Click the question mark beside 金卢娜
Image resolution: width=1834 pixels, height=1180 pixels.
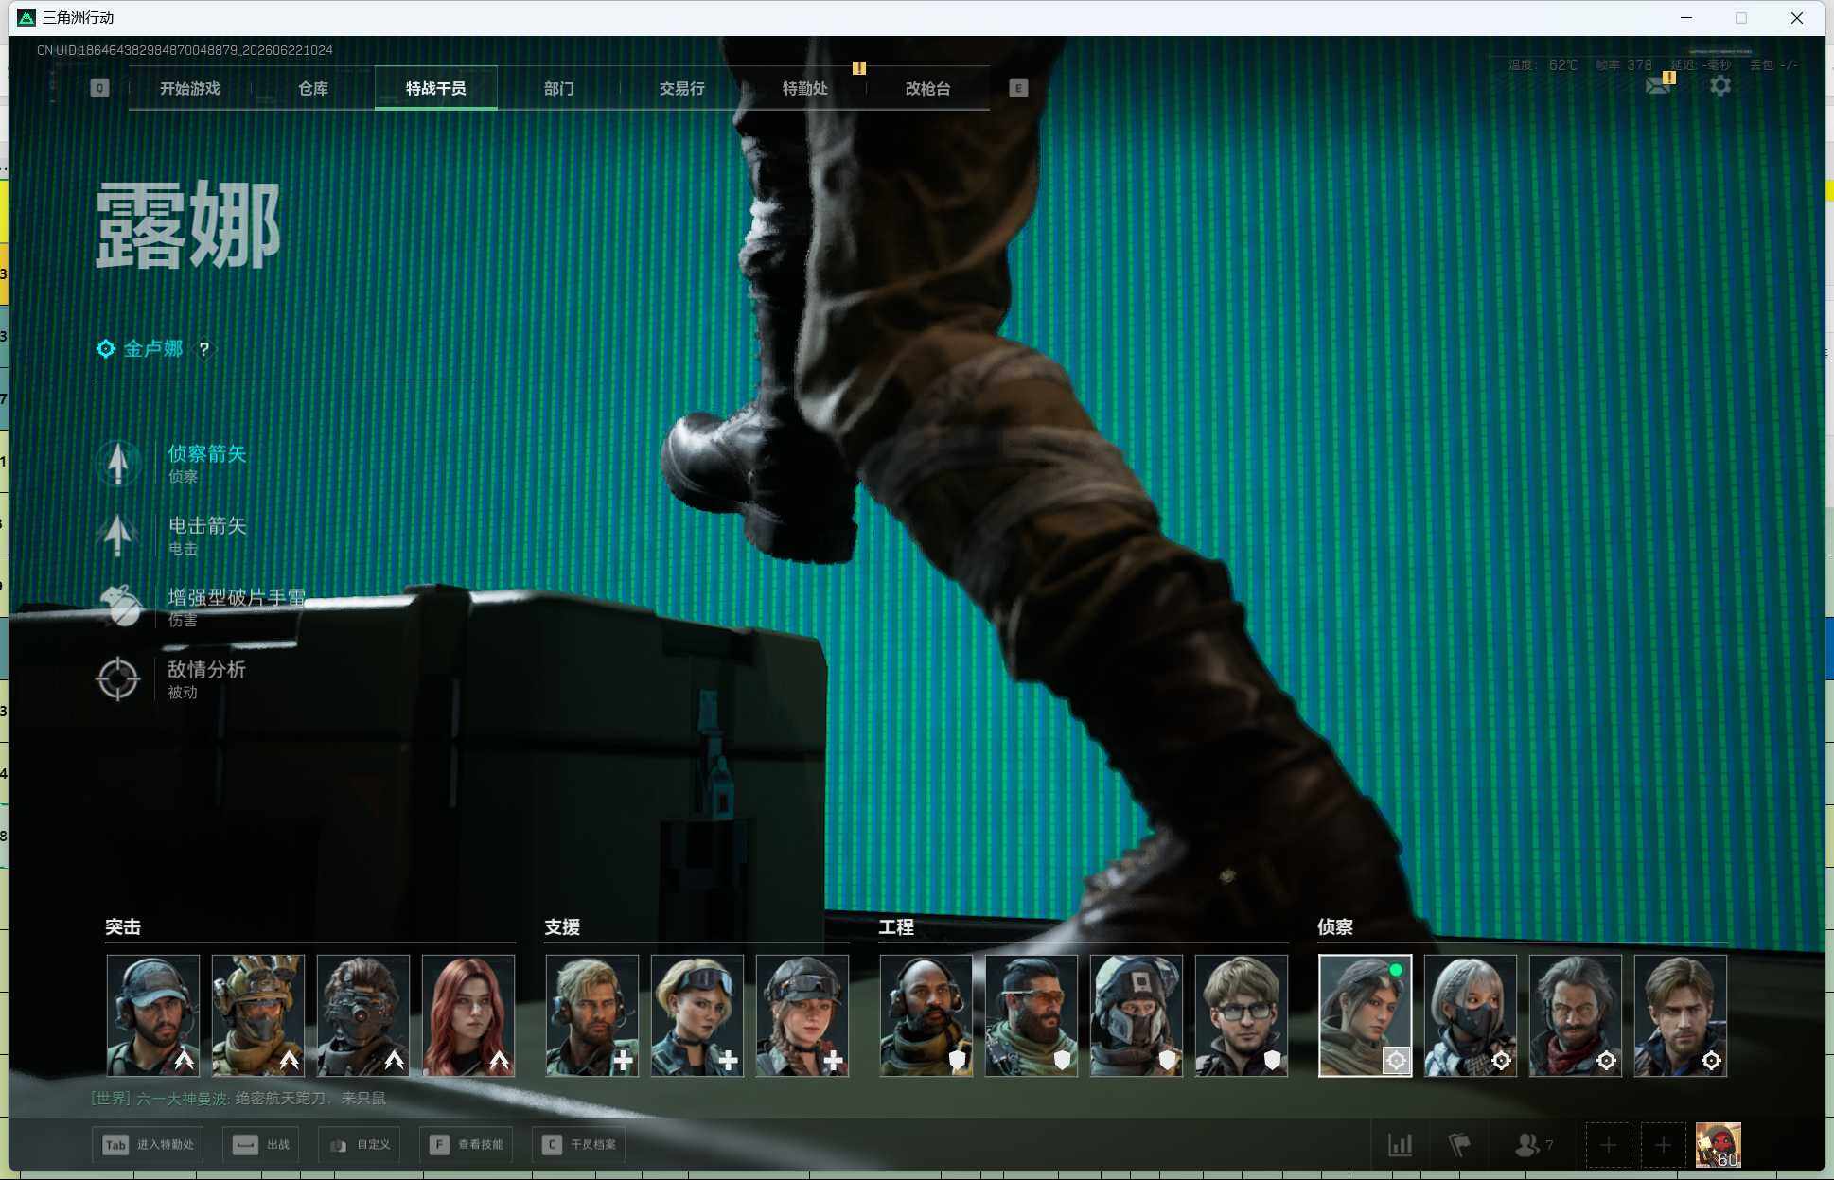(203, 349)
